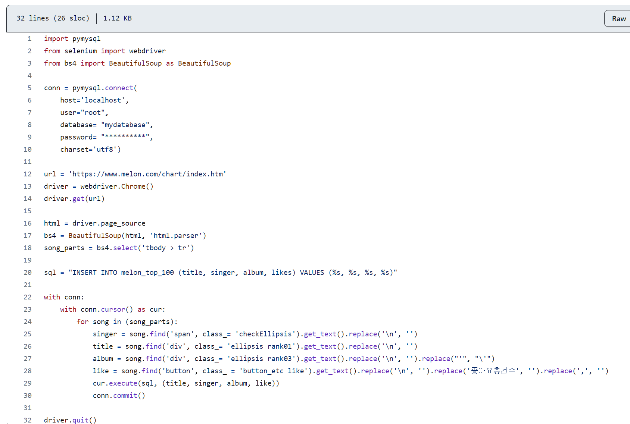Click 'commit' in conn.commit()
Viewport: 630px width, 424px height.
(x=125, y=396)
